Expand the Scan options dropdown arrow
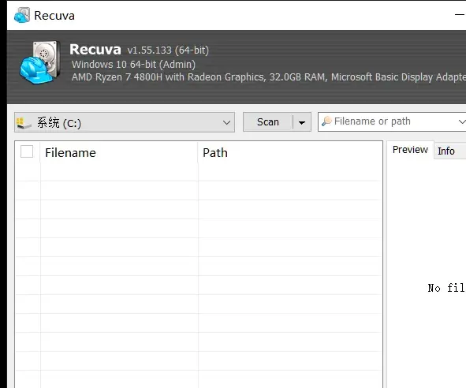466x388 pixels. pos(302,122)
